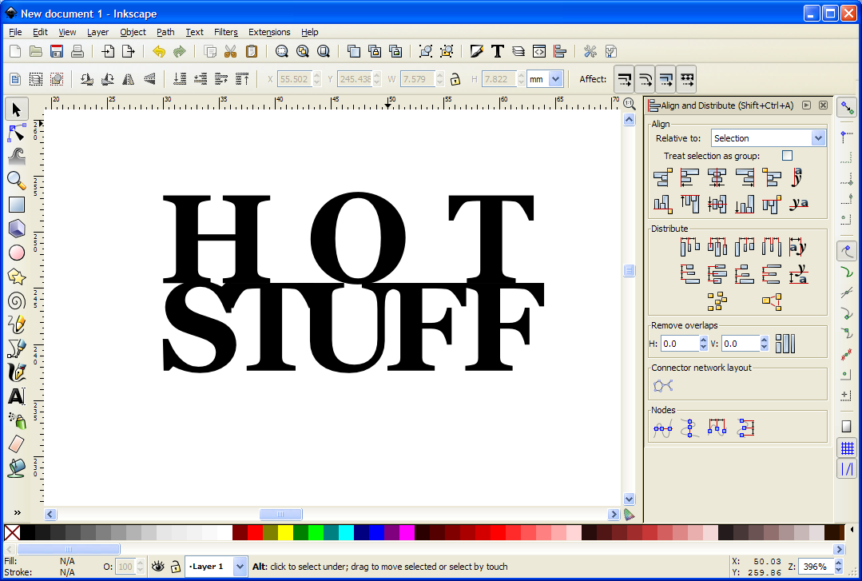Select the Rectangle tool
The width and height of the screenshot is (862, 581).
17,205
